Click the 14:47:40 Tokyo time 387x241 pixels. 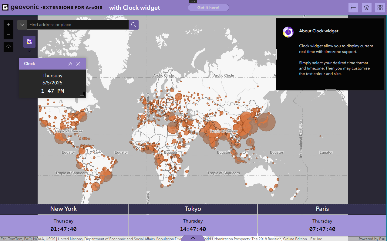[193, 229]
